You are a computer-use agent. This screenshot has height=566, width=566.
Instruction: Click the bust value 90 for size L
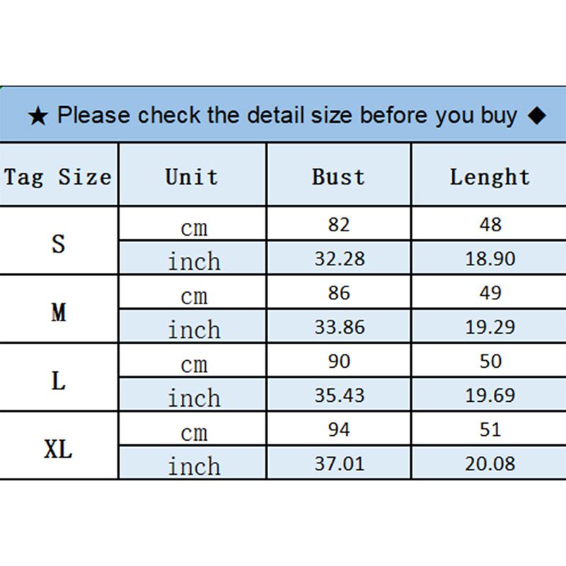(339, 362)
